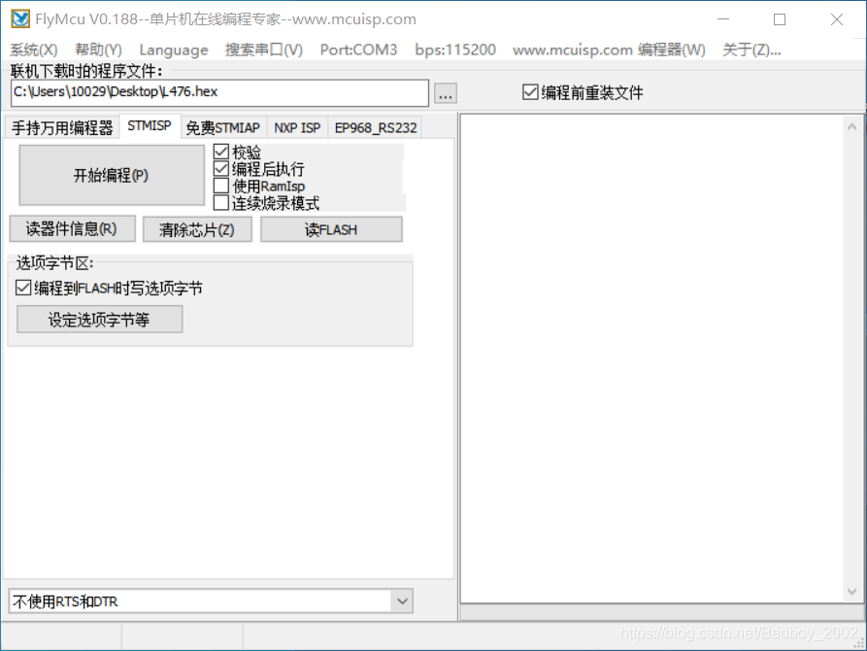
Task: Click 清除芯片(Z) erase button
Action: point(197,229)
